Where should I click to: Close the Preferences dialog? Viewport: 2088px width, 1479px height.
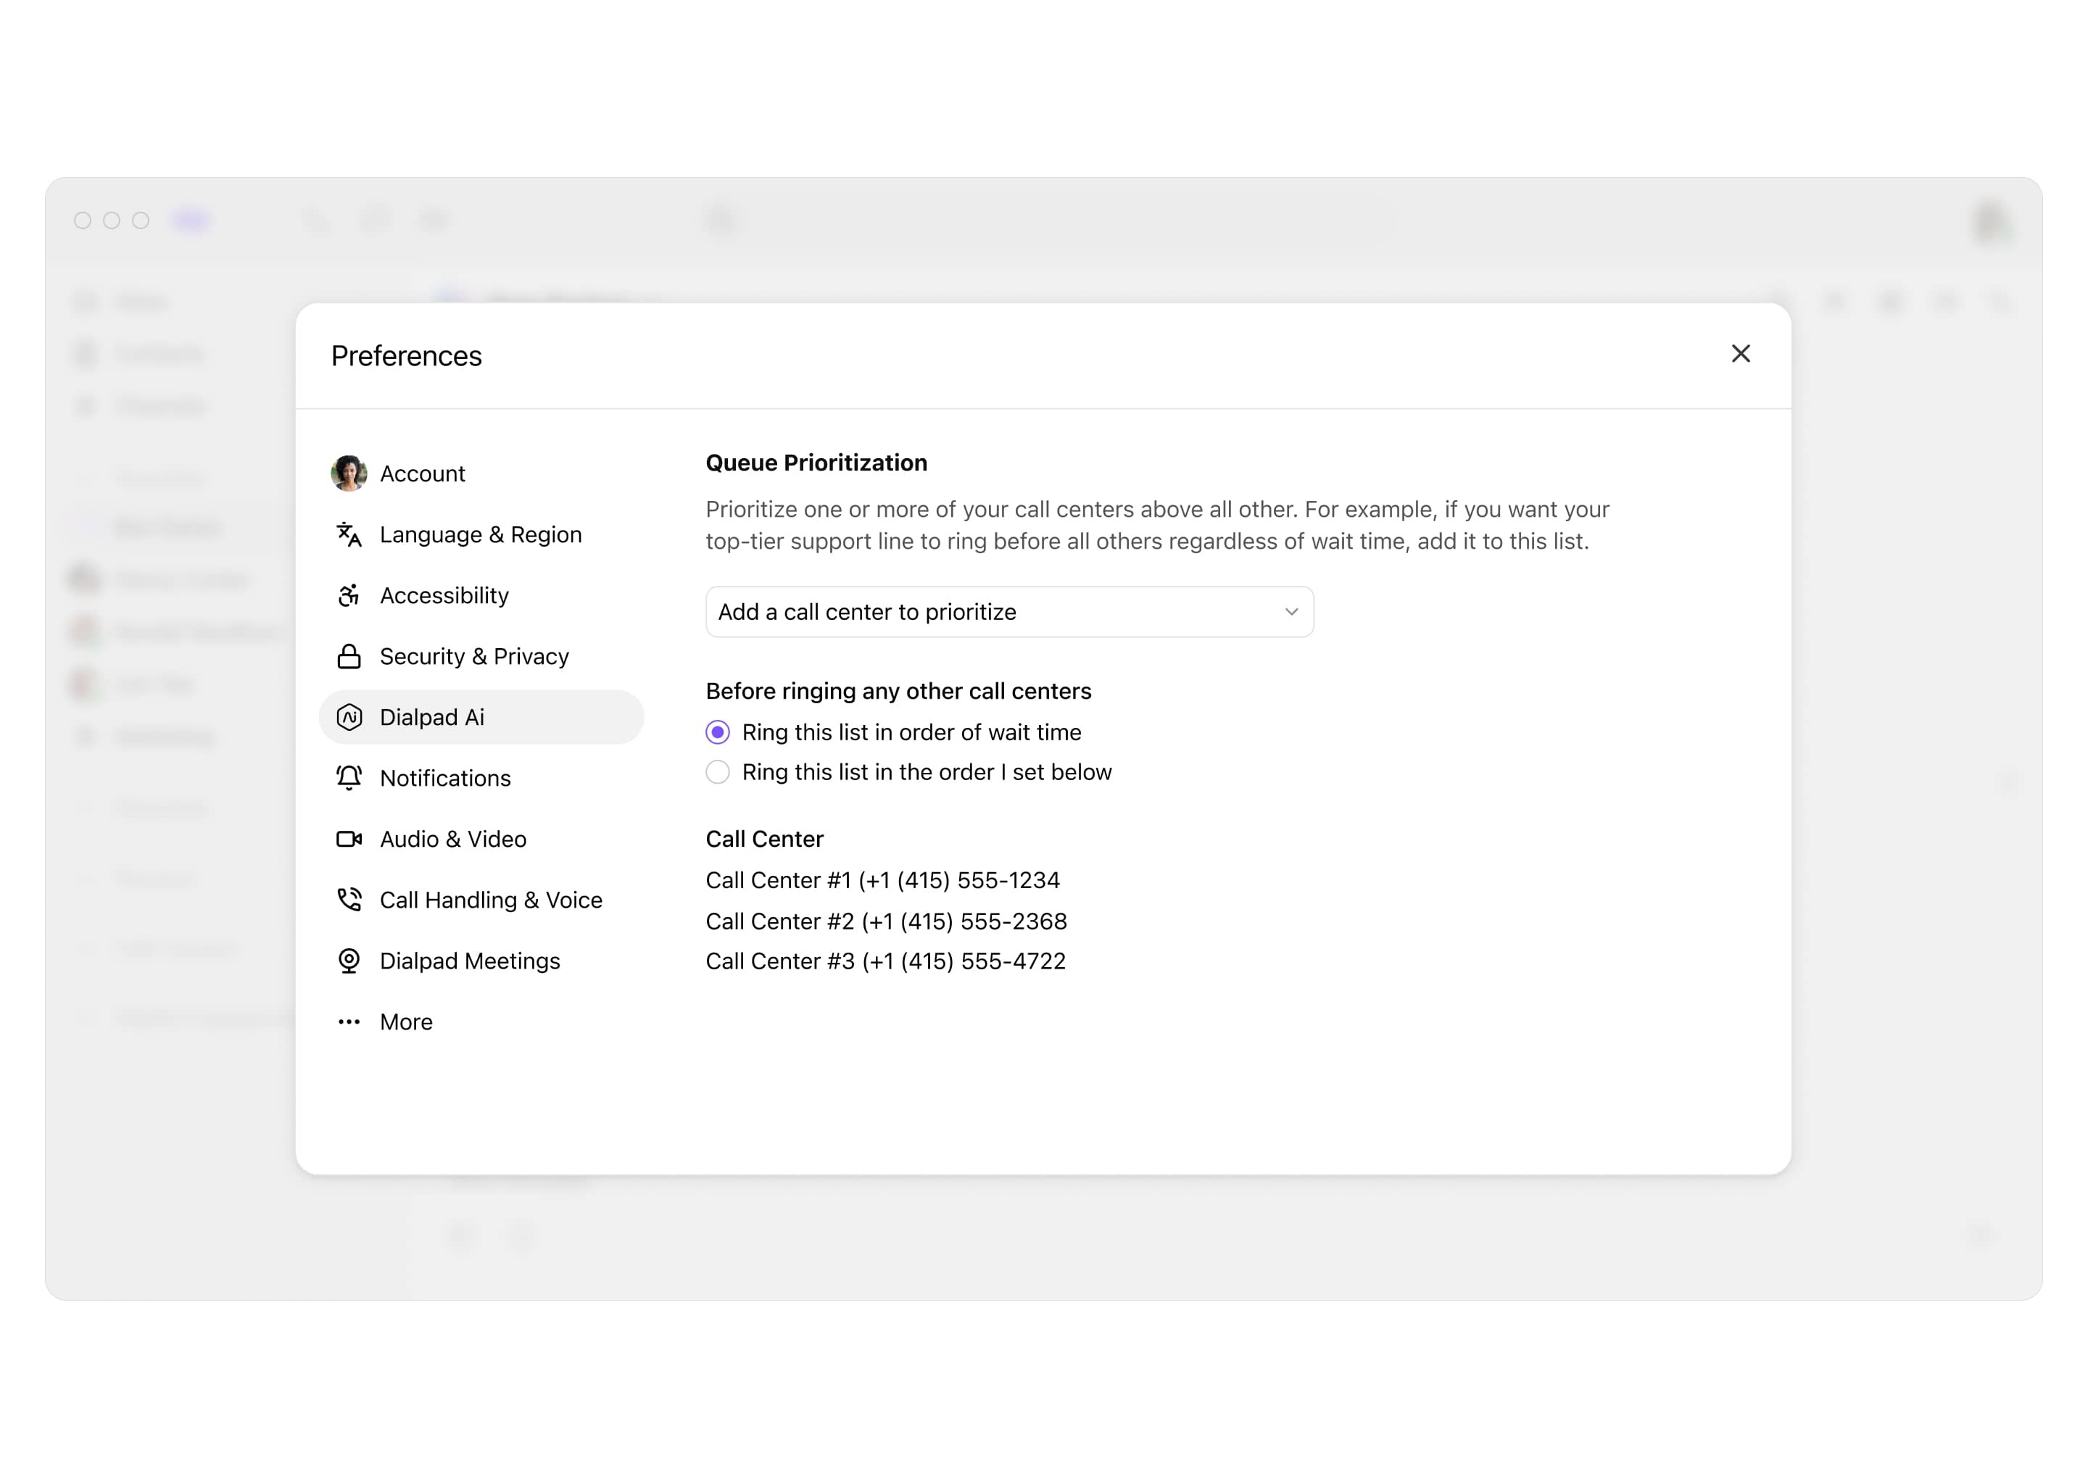1740,353
